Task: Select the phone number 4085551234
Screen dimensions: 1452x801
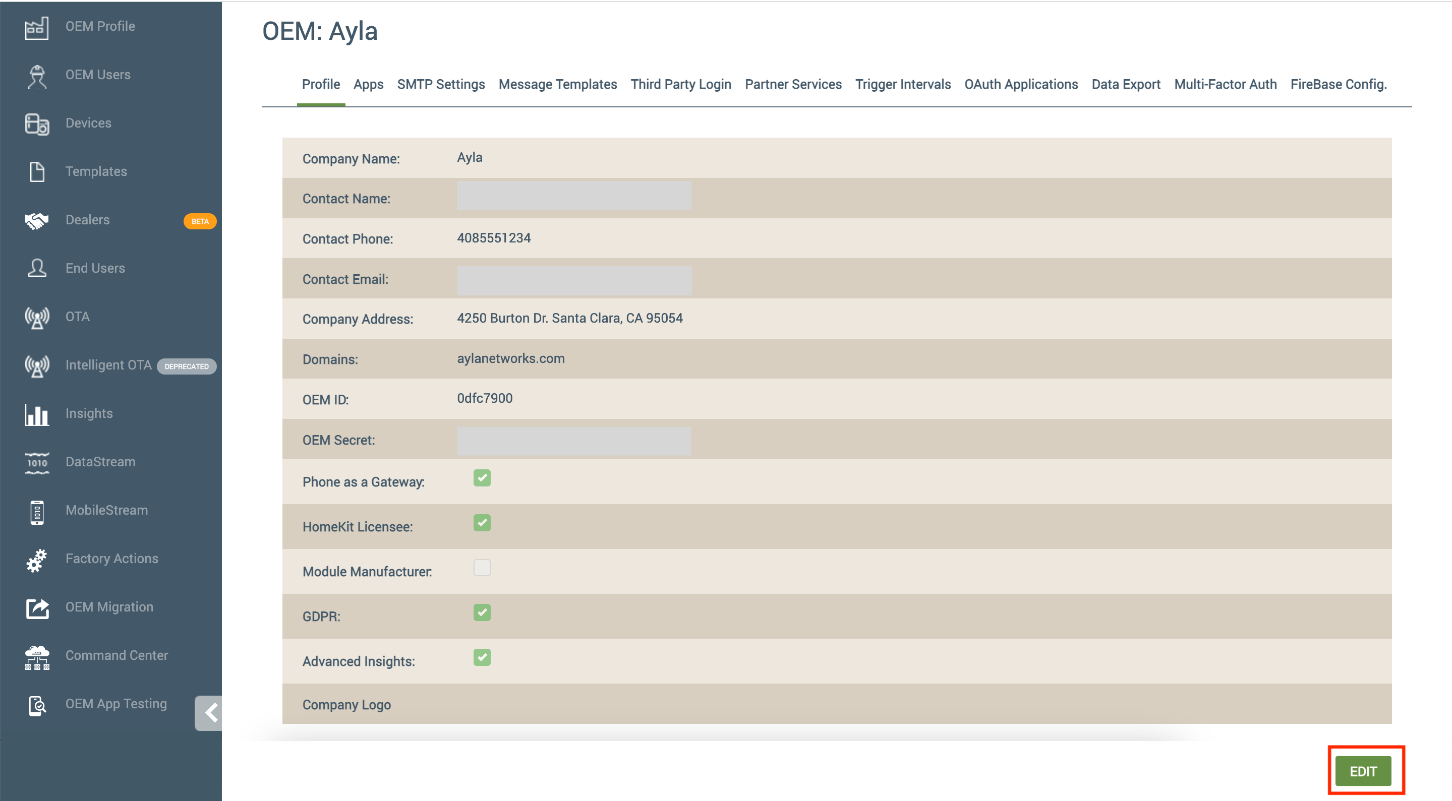Action: click(494, 238)
